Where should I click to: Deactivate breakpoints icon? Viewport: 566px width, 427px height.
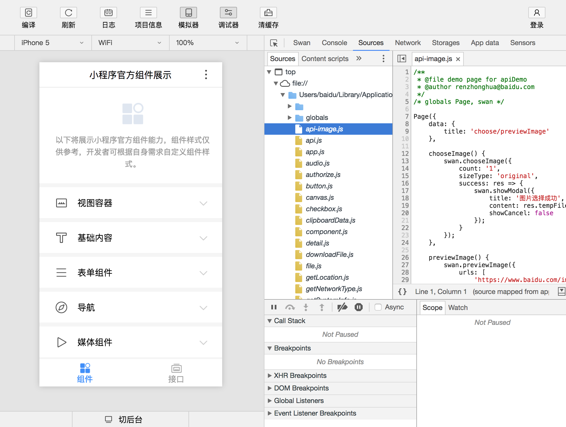[342, 307]
